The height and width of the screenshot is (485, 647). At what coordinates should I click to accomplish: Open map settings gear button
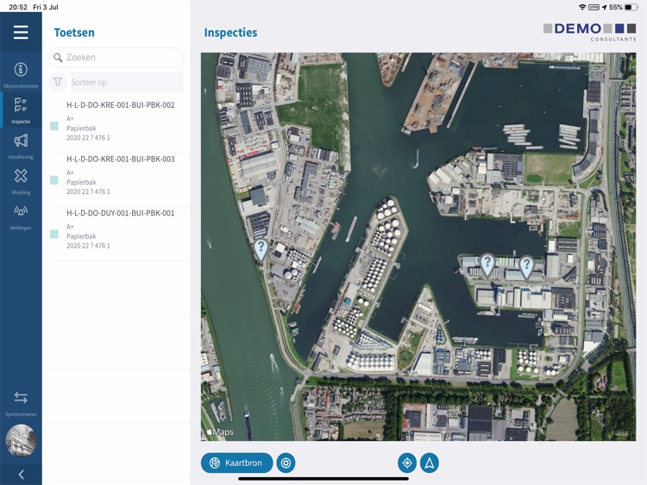coord(286,463)
